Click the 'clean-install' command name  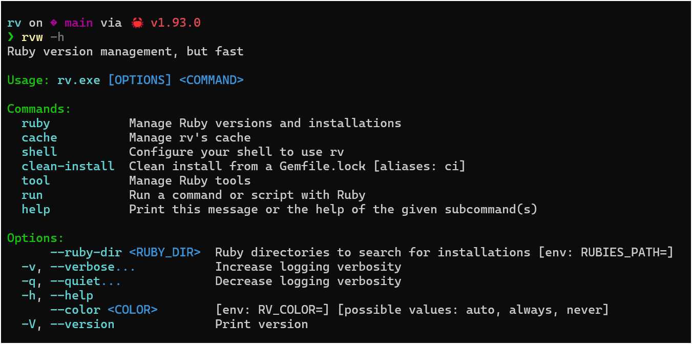coord(68,167)
